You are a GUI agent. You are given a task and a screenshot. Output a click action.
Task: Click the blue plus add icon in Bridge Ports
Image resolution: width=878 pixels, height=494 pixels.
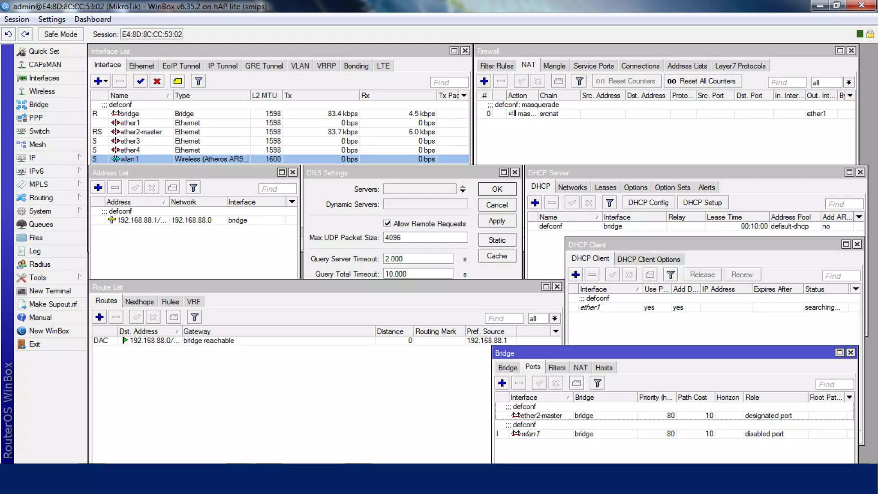coord(502,383)
